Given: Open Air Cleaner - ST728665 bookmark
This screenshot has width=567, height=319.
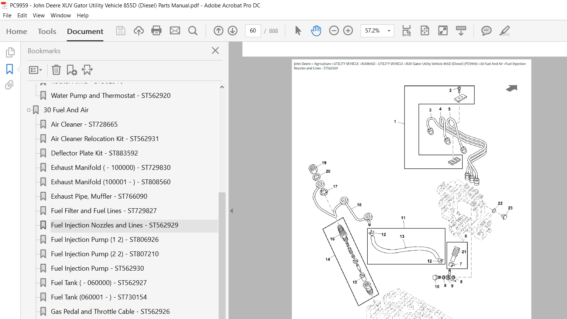Looking at the screenshot, I should tap(84, 124).
